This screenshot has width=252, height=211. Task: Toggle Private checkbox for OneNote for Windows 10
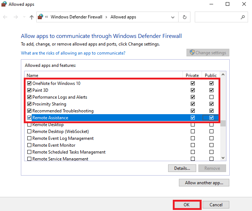point(193,83)
